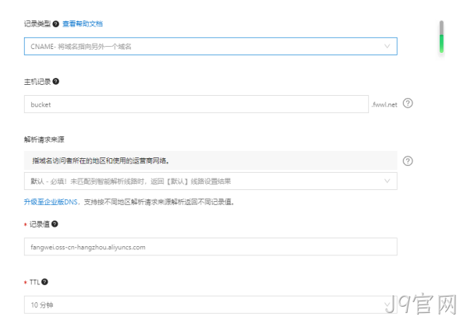This screenshot has height=324, width=467.
Task: Click chevron arrow of record type select
Action: pos(387,46)
